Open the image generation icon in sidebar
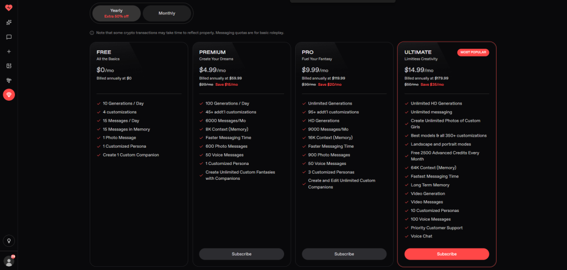This screenshot has height=270, width=567. coord(9,66)
